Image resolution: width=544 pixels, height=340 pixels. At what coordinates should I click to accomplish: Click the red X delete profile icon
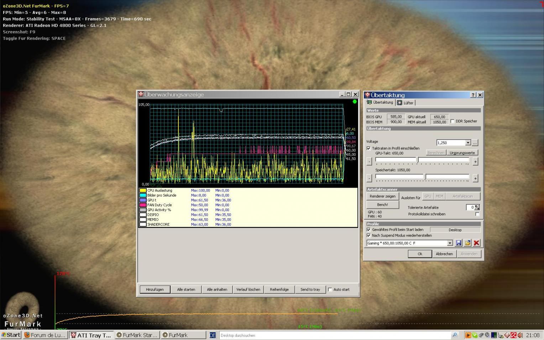pos(476,243)
